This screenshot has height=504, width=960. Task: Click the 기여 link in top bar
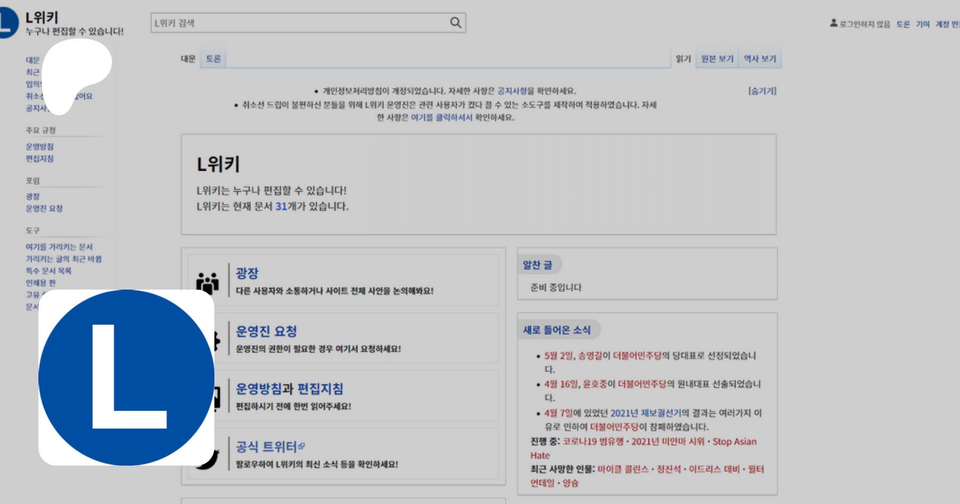point(922,24)
